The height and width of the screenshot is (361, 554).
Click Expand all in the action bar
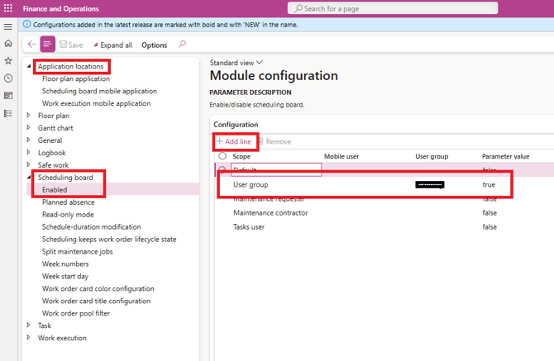(x=112, y=45)
